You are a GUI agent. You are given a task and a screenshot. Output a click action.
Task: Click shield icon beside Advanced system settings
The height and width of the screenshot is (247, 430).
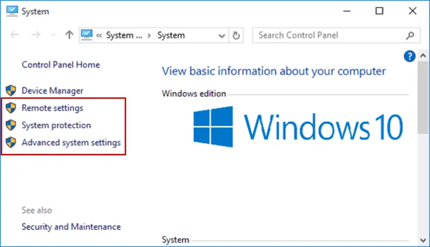tap(11, 142)
